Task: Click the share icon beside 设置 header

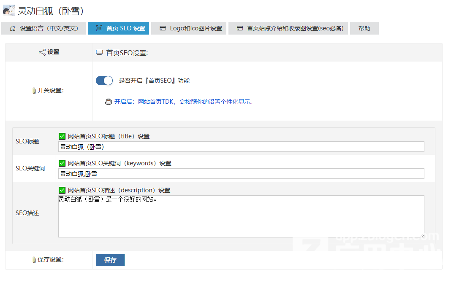Action: click(x=42, y=52)
